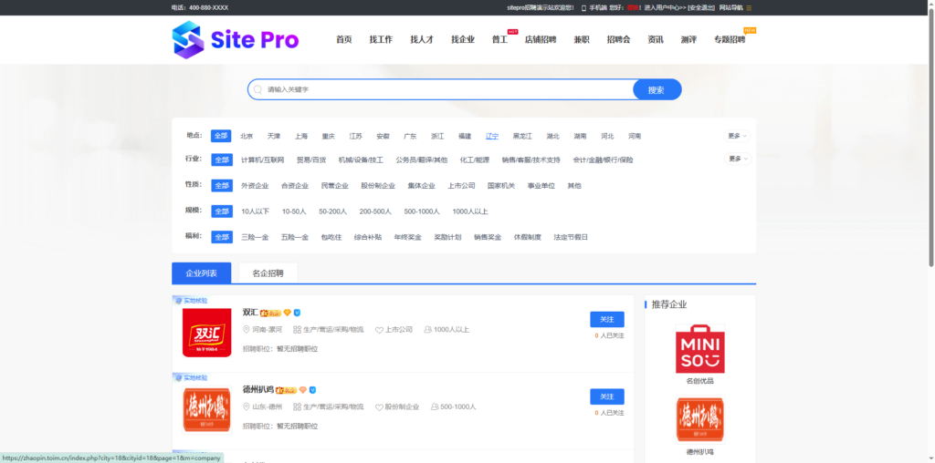Filter location by 黑龙江

point(522,137)
